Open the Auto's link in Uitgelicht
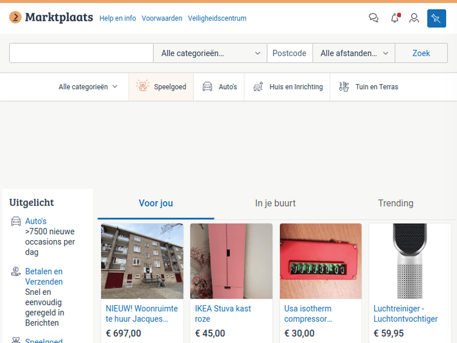The height and width of the screenshot is (343, 457). [36, 221]
